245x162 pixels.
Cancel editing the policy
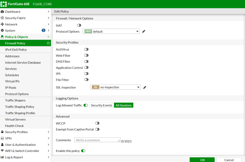pyautogui.click(x=229, y=160)
